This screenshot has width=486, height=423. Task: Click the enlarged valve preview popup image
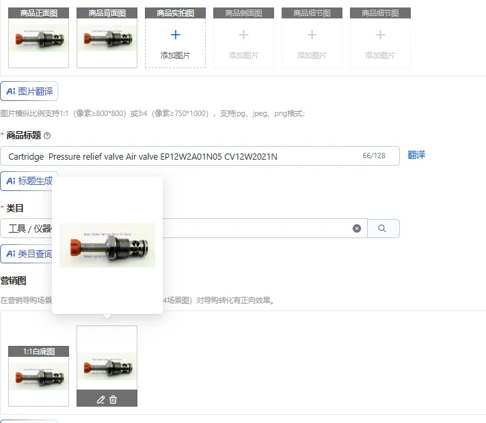[x=107, y=245]
